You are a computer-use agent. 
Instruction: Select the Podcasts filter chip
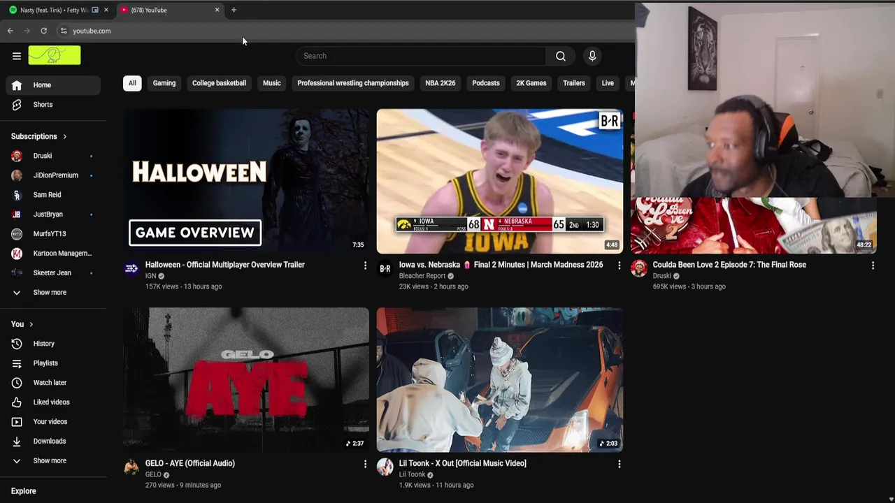point(486,83)
